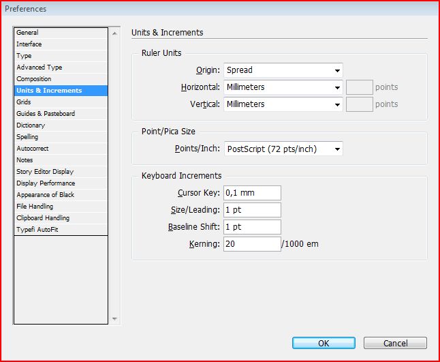
Task: Go to the Type preferences
Action: click(x=61, y=56)
